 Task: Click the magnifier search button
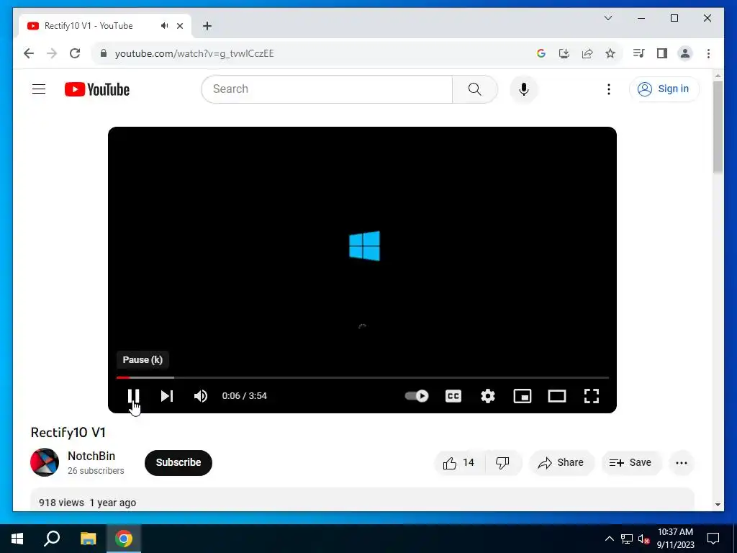[475, 89]
